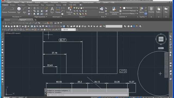
Task: Switch to Модель layout tab
Action: click(7, 97)
